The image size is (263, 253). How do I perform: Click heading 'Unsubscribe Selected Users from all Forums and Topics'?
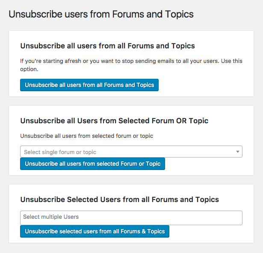click(x=119, y=199)
